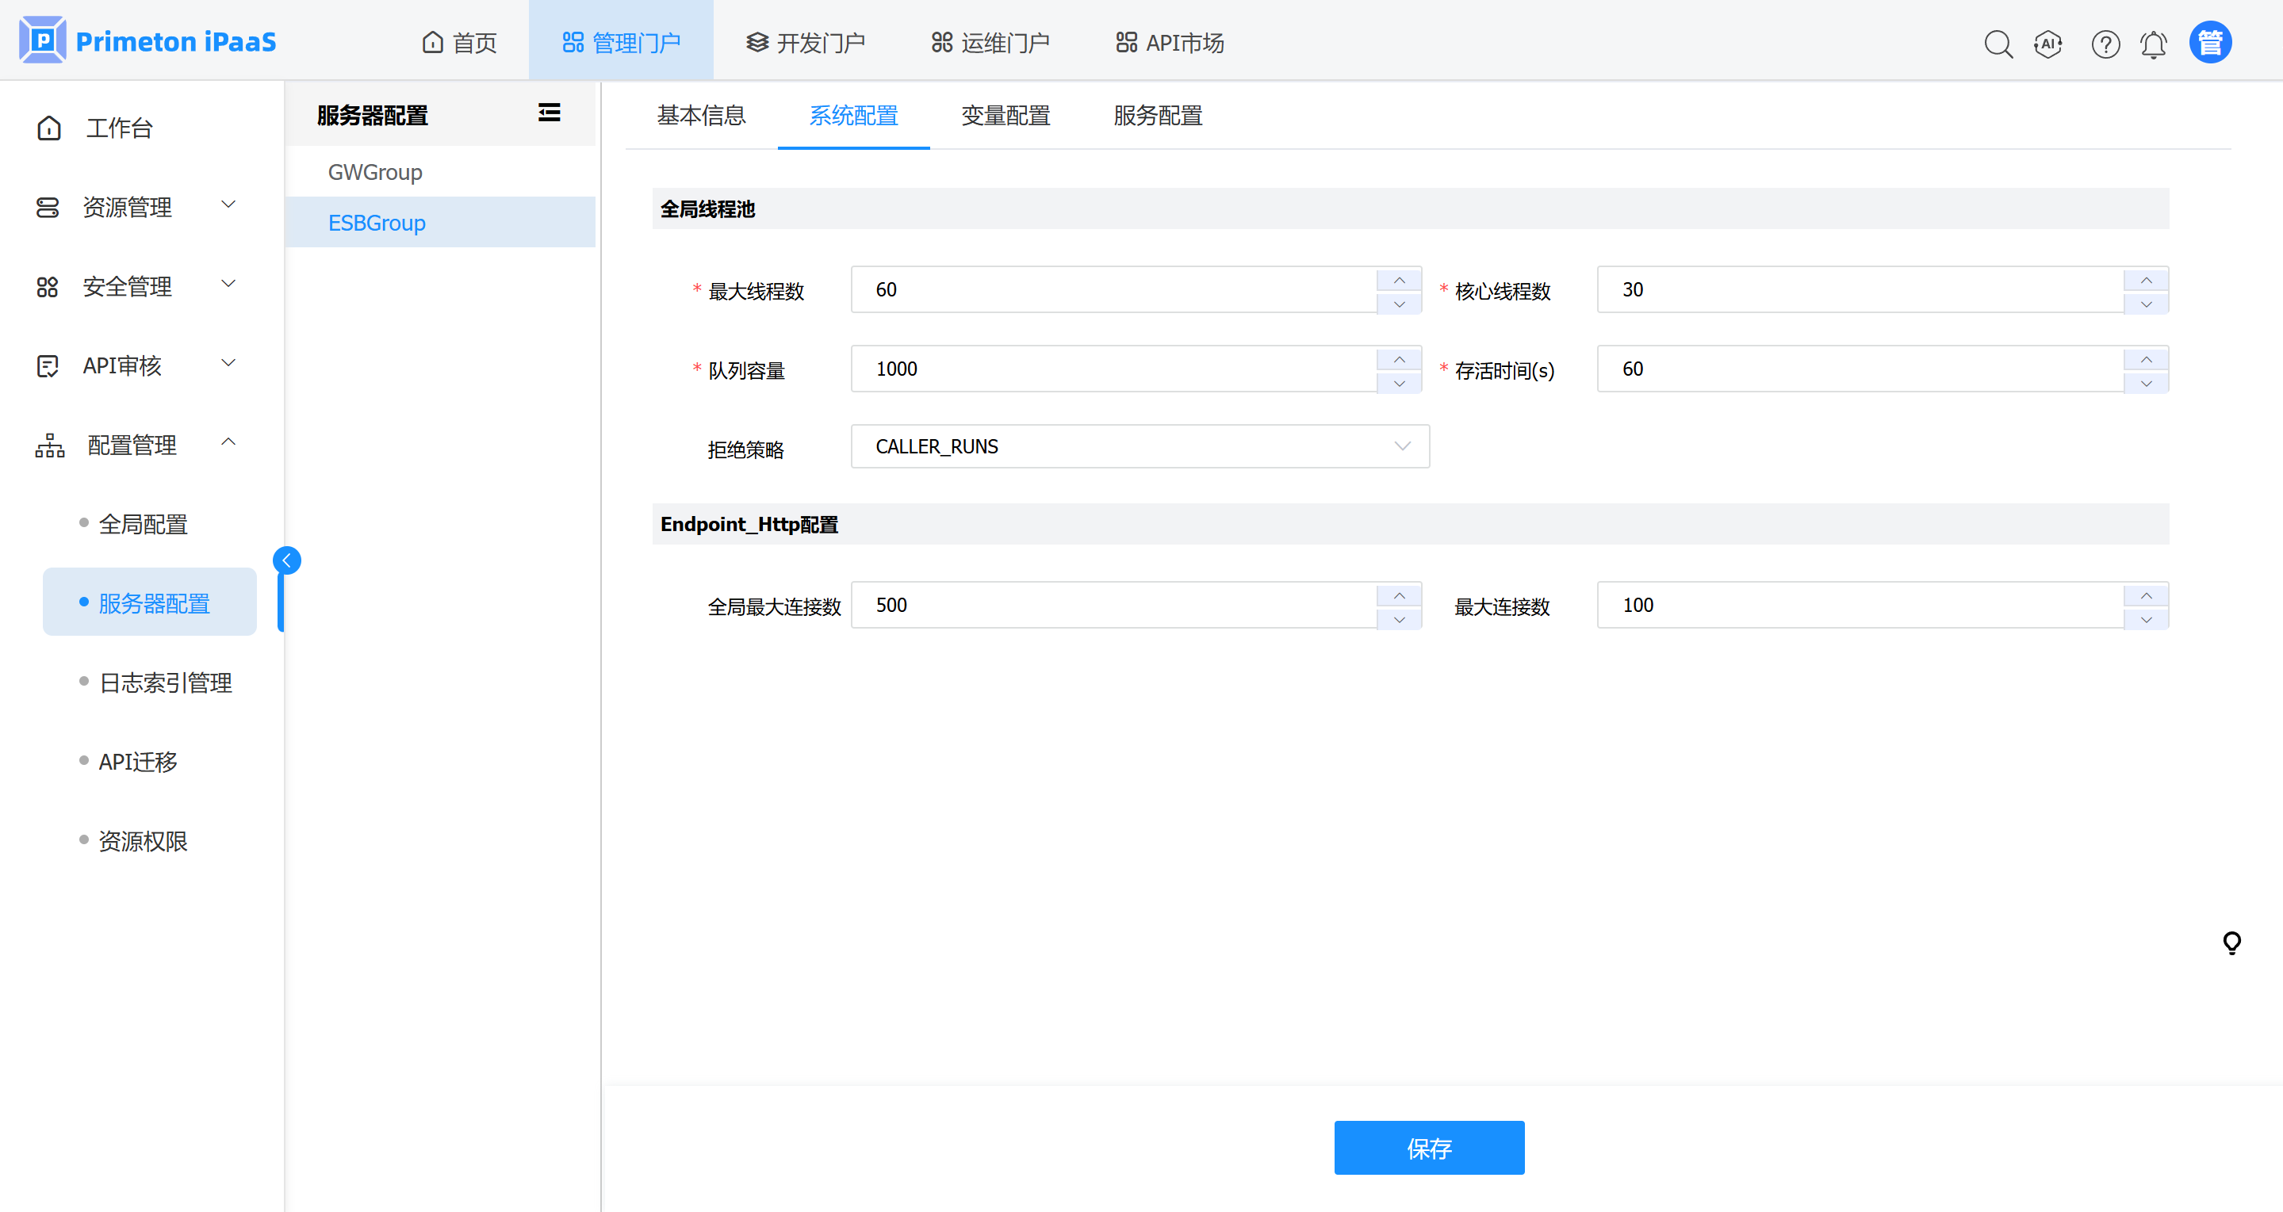The height and width of the screenshot is (1212, 2283).
Task: Open the AI assistant icon
Action: tap(2048, 44)
